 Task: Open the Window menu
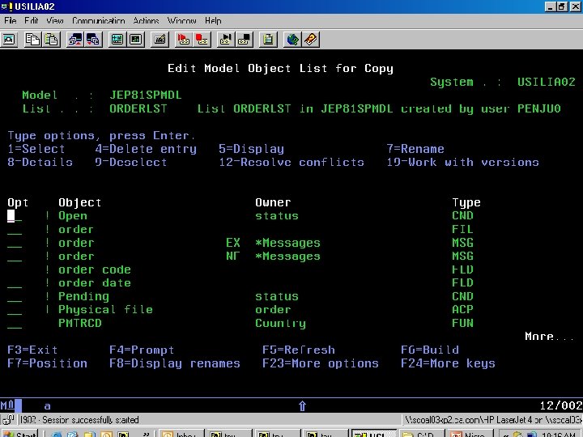(182, 20)
